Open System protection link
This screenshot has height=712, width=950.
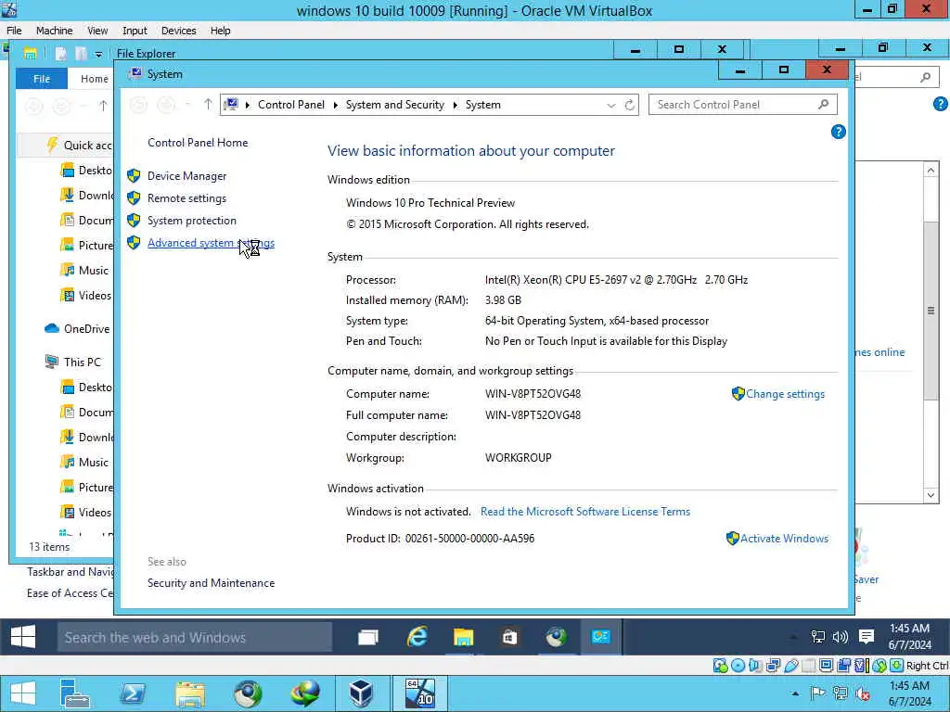click(191, 221)
